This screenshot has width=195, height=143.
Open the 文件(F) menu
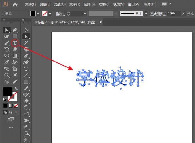coord(30,4)
